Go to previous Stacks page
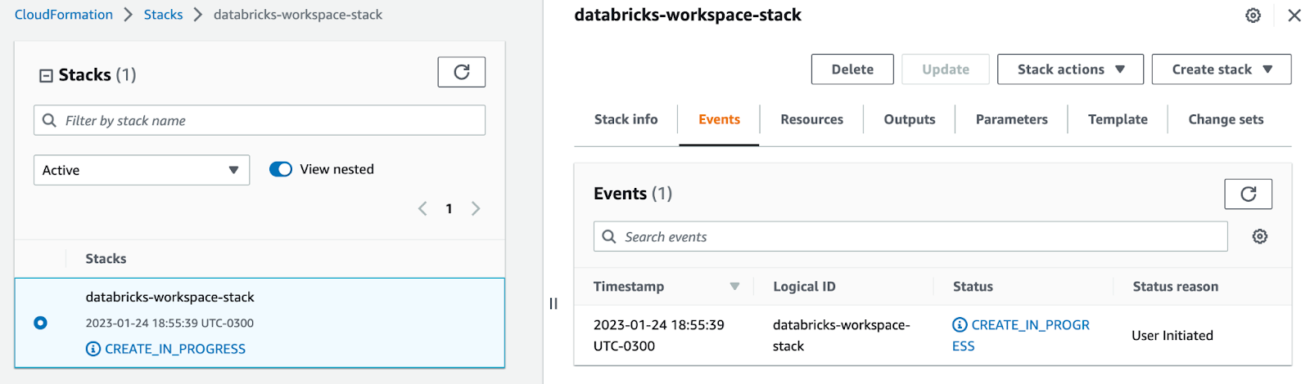 (x=422, y=208)
